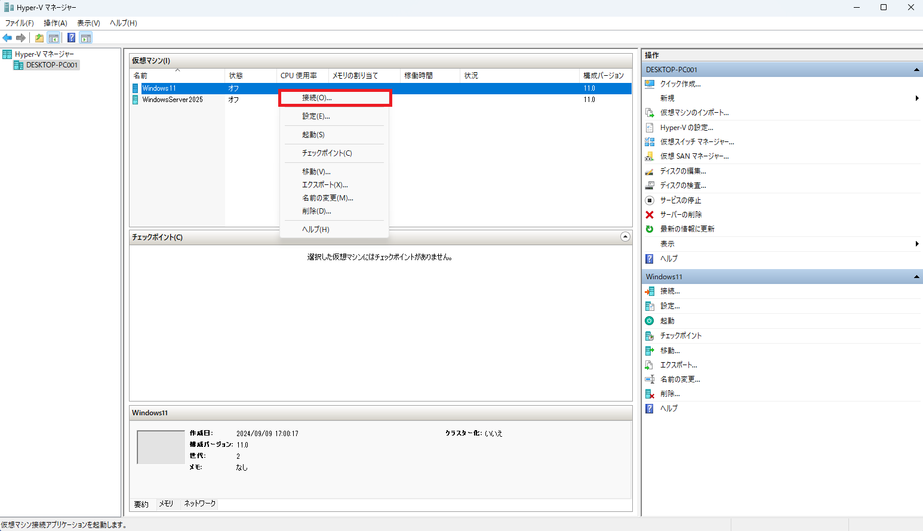This screenshot has width=923, height=531.
Task: Choose チェックポイント(C) from the context menu
Action: point(334,153)
